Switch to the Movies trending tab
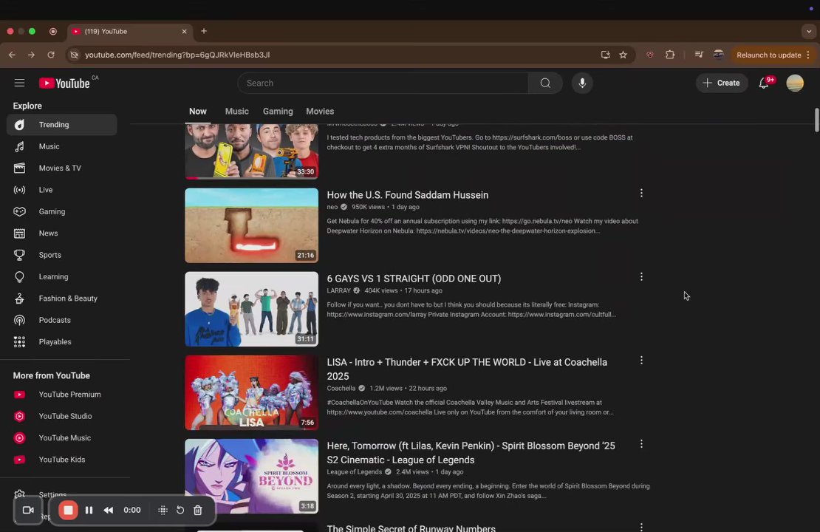The height and width of the screenshot is (532, 820). click(x=320, y=112)
